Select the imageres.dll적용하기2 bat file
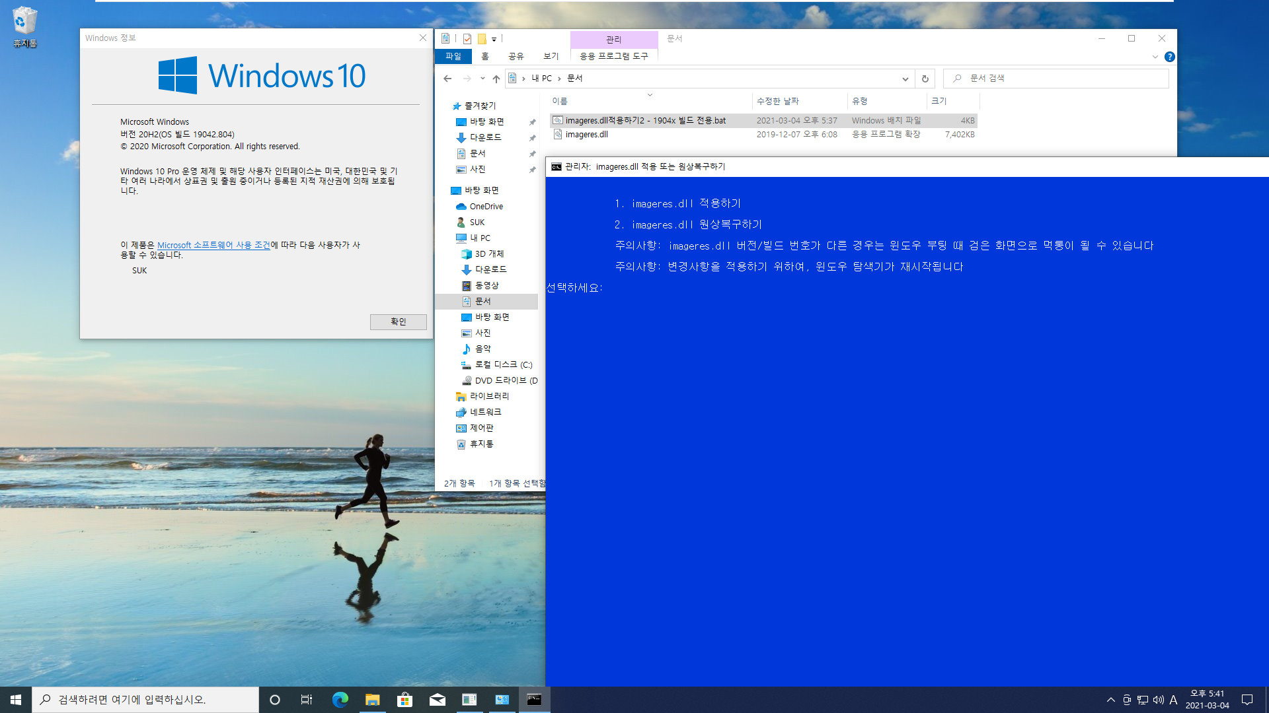This screenshot has width=1269, height=713. click(763, 121)
